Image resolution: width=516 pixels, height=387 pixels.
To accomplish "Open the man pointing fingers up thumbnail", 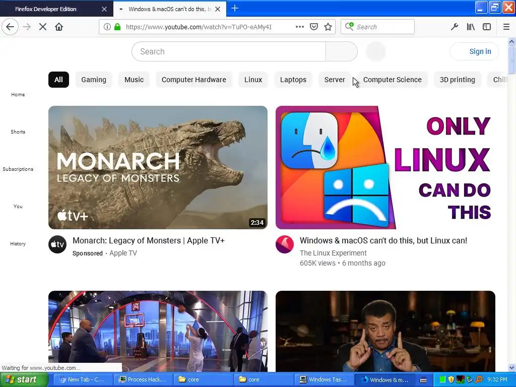I will point(385,331).
